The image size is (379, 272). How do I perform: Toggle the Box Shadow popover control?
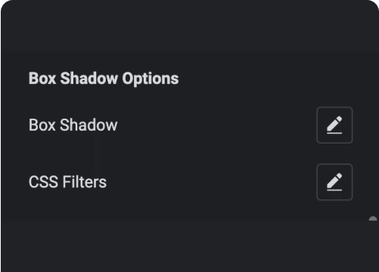pos(334,125)
